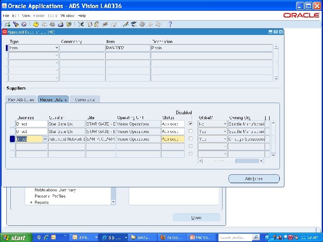Click Navigator list scrollbar down arrow

pos(113,202)
